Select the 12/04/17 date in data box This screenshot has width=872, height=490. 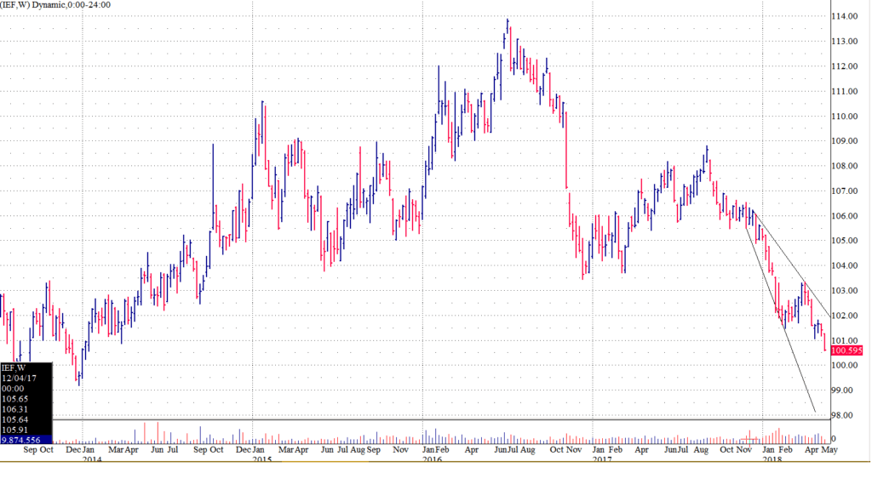pyautogui.click(x=20, y=378)
